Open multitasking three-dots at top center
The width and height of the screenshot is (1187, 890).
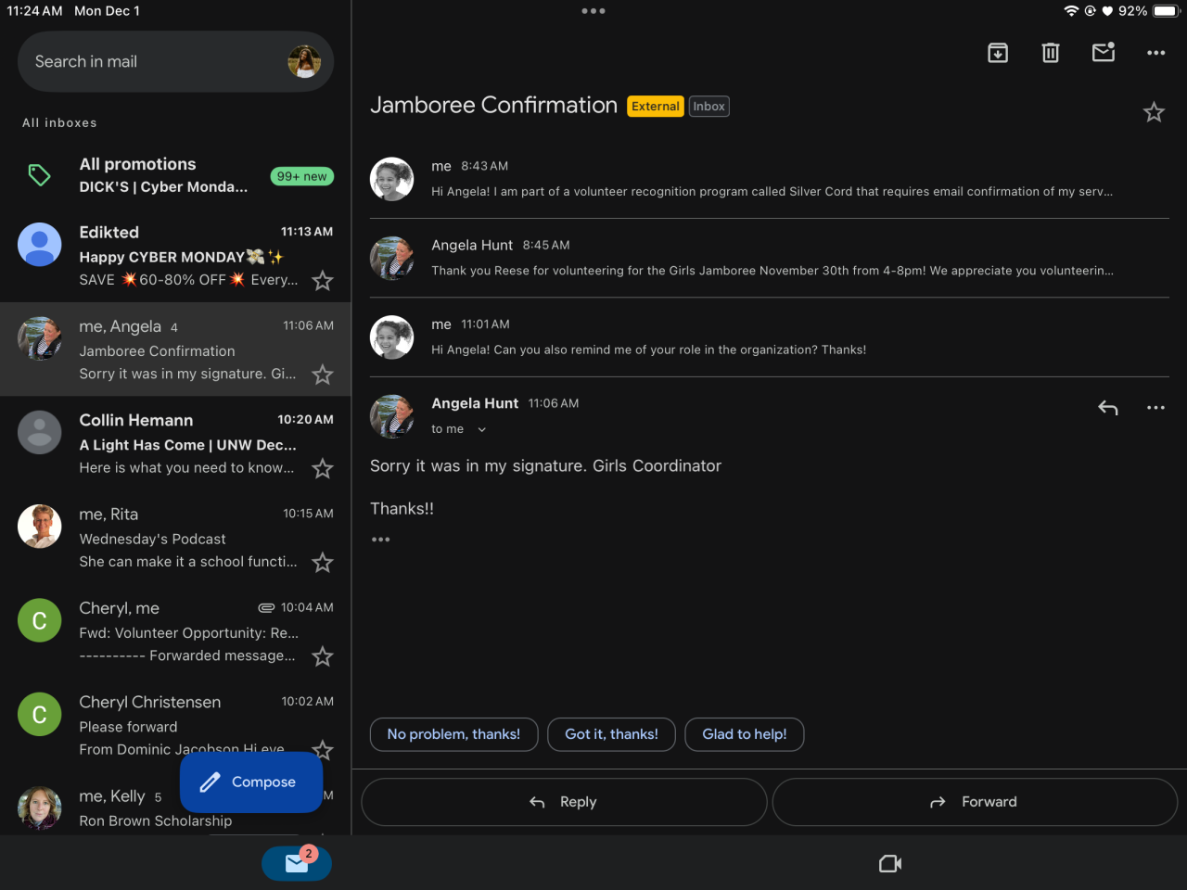click(x=593, y=11)
